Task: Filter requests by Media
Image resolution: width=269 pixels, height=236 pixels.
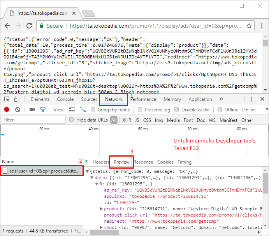Action: (173, 120)
